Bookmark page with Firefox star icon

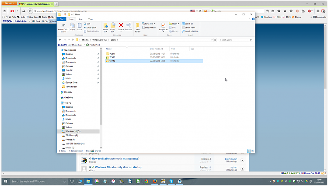pos(267,11)
